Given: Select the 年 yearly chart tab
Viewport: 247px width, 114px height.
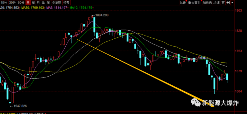Looking at the screenshot, I should [x=48, y=3].
